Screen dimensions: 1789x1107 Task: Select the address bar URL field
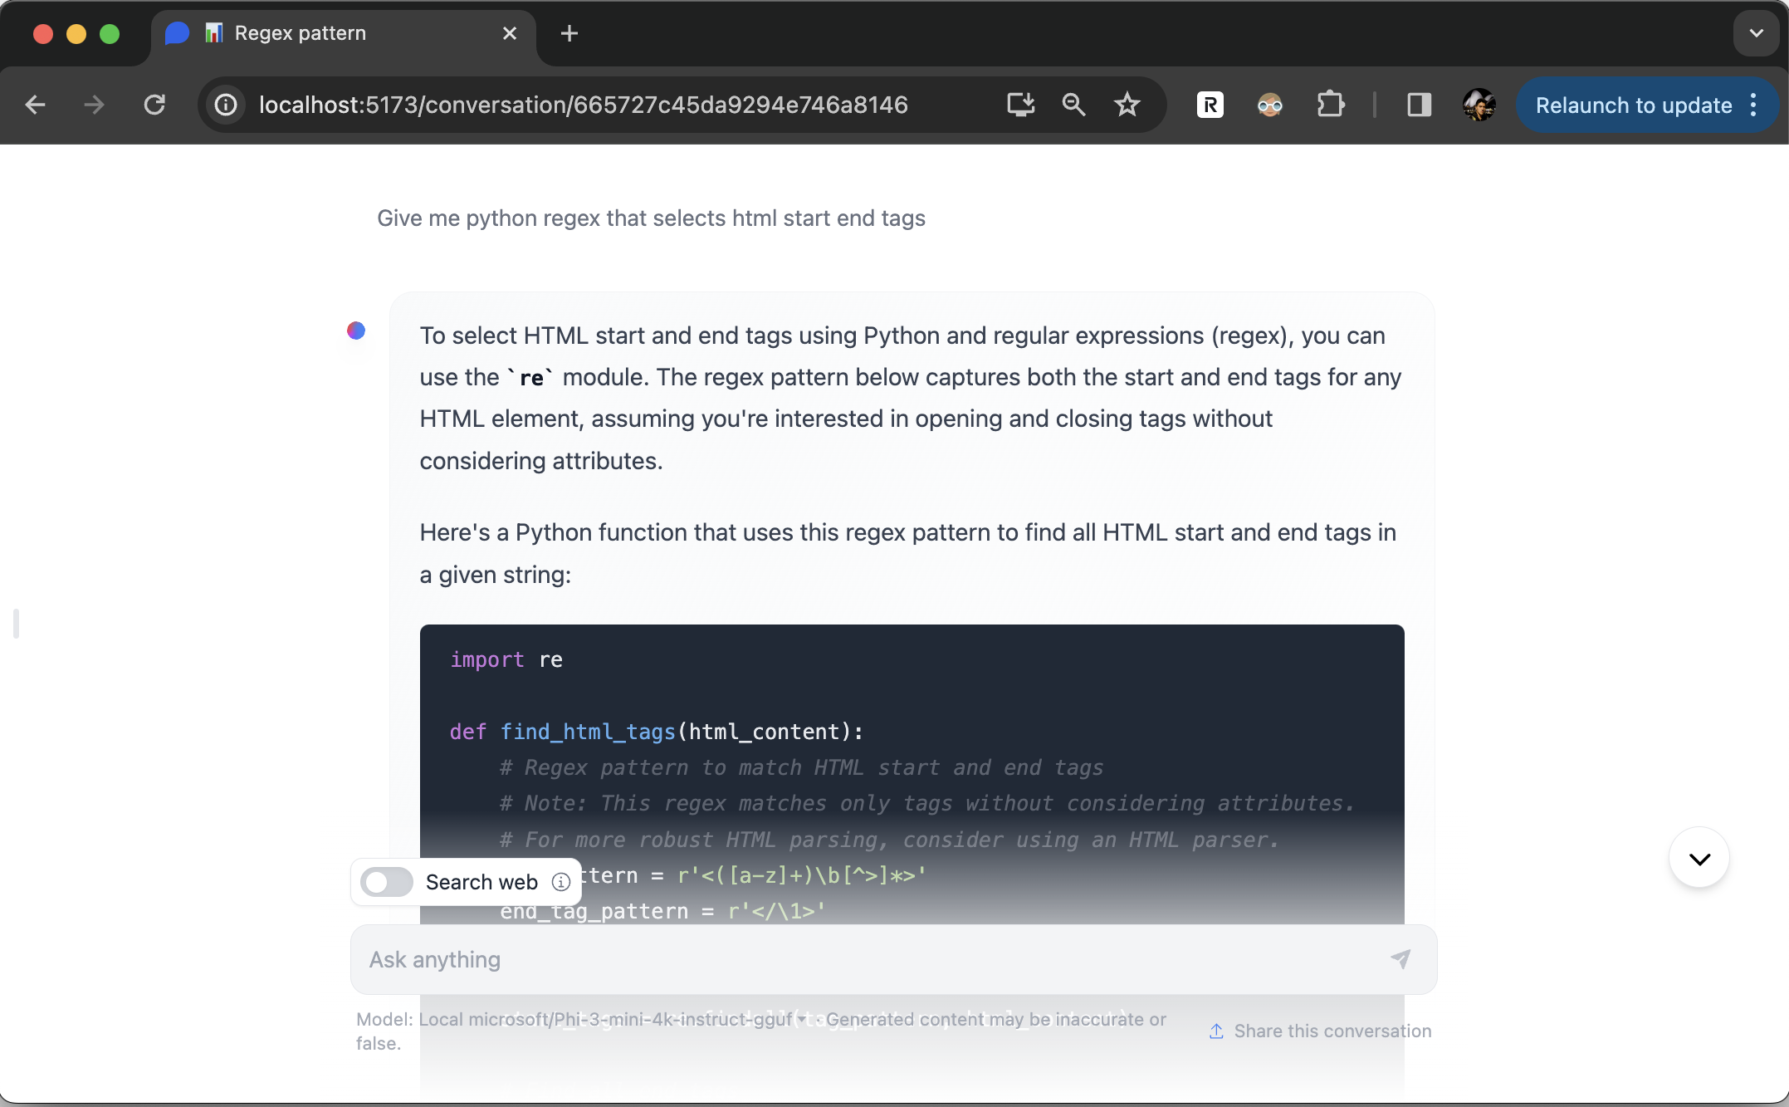[x=583, y=105]
